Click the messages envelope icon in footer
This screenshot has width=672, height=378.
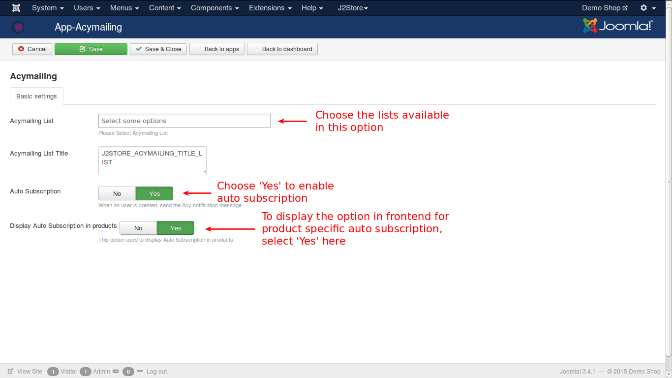(116, 372)
